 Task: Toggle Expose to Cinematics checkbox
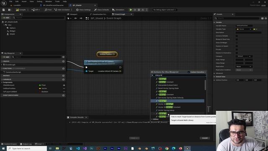[237, 53]
